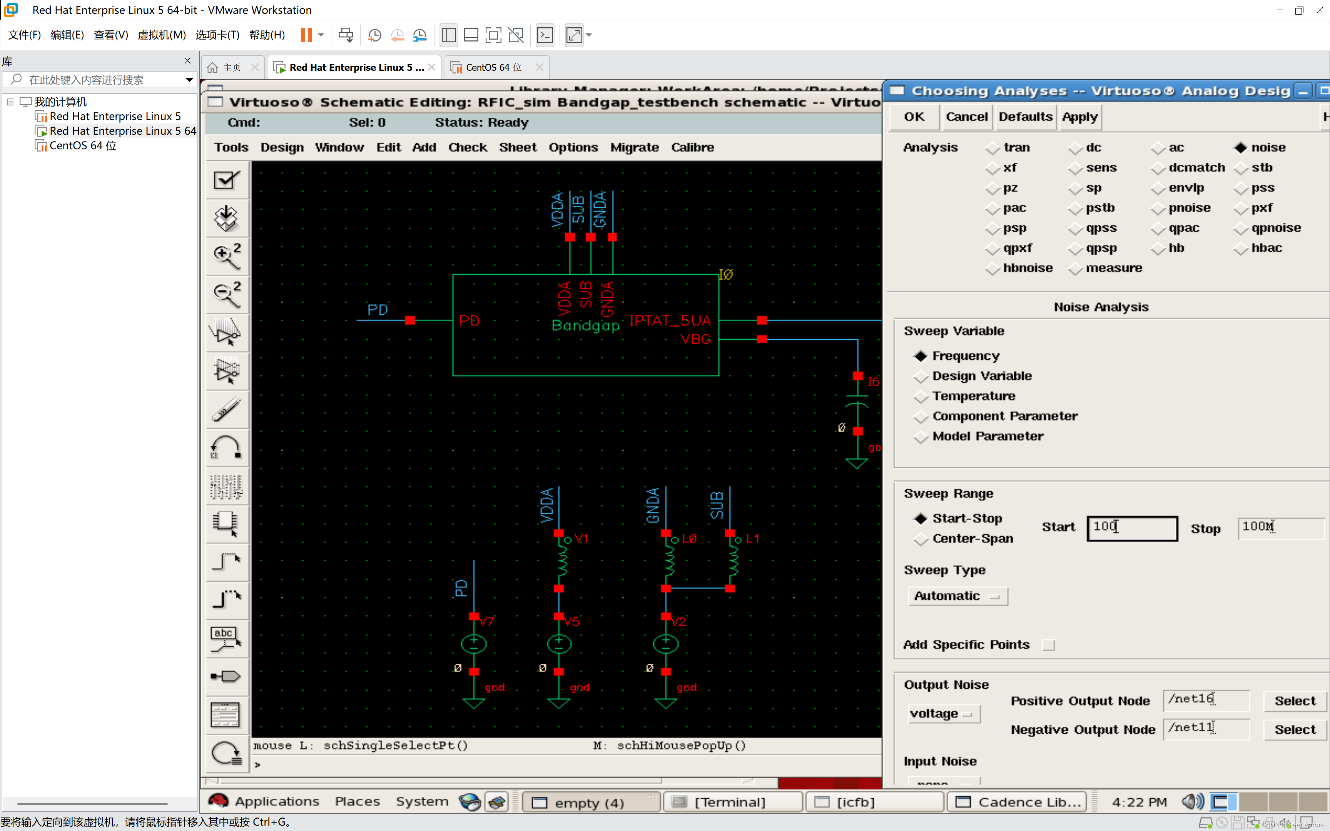Click the Check and Save toolbar icon
Image resolution: width=1330 pixels, height=831 pixels.
coord(226,180)
